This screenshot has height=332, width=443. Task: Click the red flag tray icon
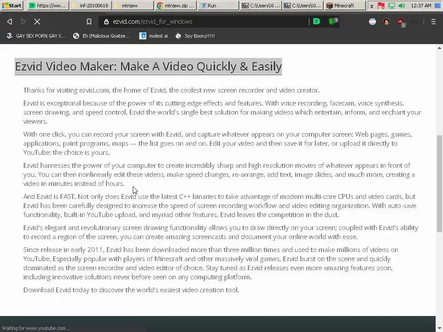[x=382, y=5]
